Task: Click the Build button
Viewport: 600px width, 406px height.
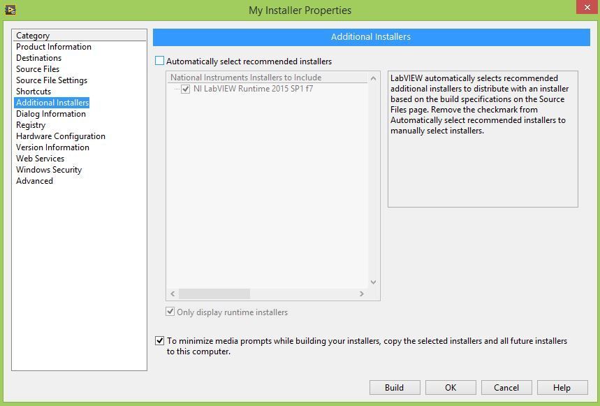Action: [395, 388]
